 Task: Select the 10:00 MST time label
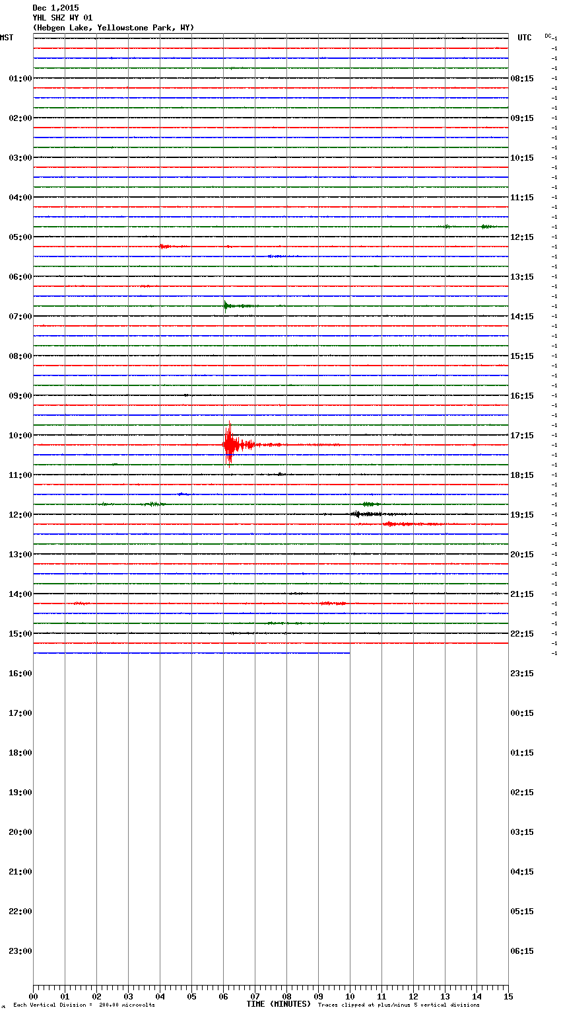[20, 436]
